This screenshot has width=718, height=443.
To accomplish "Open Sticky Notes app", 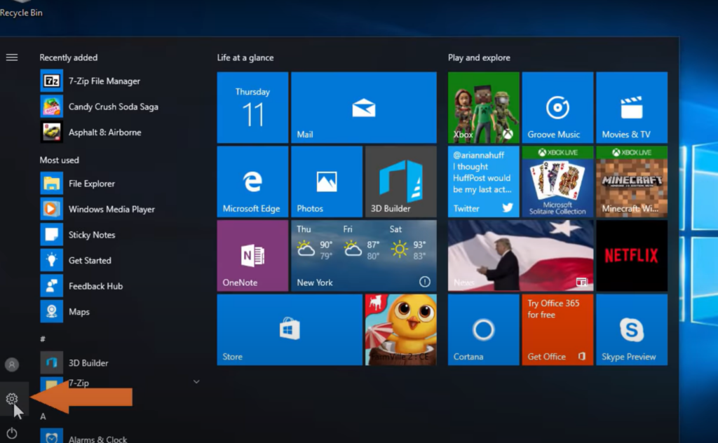I will click(x=100, y=235).
